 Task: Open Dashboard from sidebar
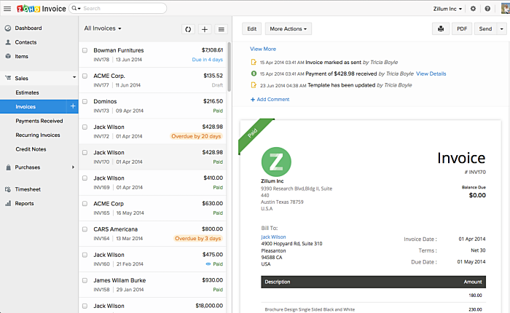pos(28,28)
